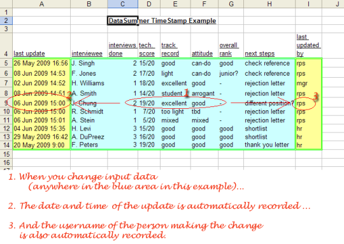Select cell with 04 Jun 2009 15:35
This screenshot has width=344, height=244.
pyautogui.click(x=41, y=129)
